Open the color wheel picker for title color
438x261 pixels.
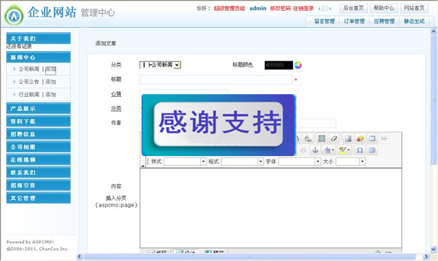click(x=298, y=65)
